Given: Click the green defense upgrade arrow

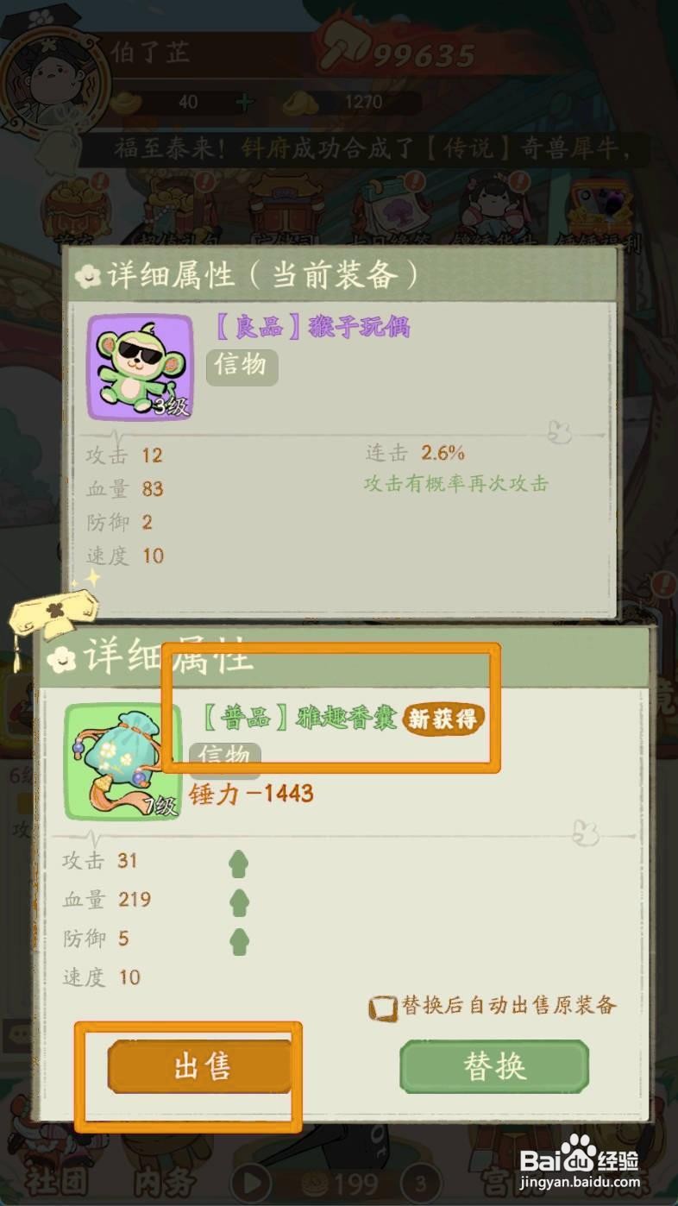Looking at the screenshot, I should (x=239, y=941).
